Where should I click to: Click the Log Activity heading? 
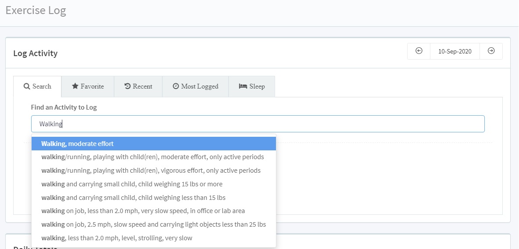36,53
